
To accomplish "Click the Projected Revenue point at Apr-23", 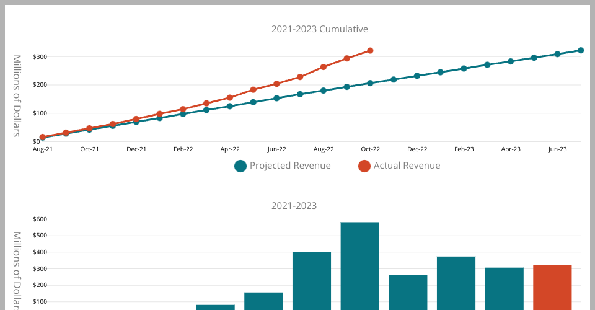I will point(511,61).
